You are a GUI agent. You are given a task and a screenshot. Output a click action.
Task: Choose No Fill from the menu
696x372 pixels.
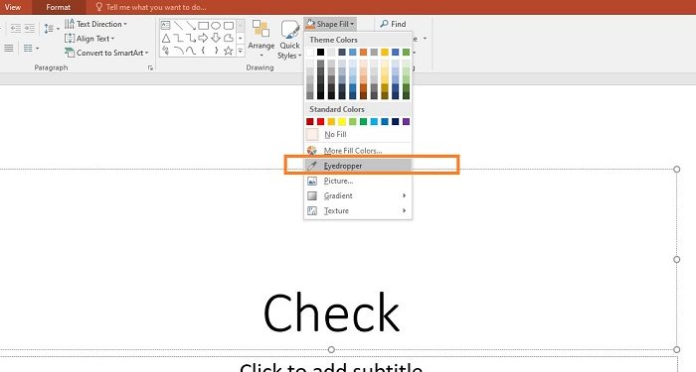tap(358, 134)
